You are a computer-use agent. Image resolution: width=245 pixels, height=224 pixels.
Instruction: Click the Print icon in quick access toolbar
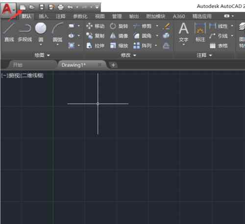[x=61, y=7]
